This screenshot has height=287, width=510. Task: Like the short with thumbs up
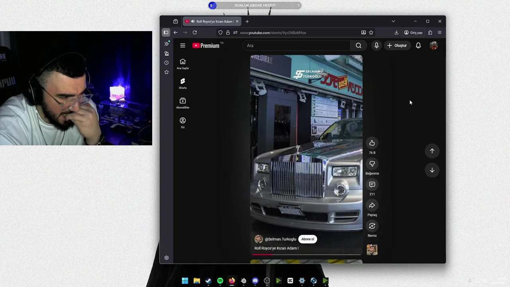[x=372, y=143]
